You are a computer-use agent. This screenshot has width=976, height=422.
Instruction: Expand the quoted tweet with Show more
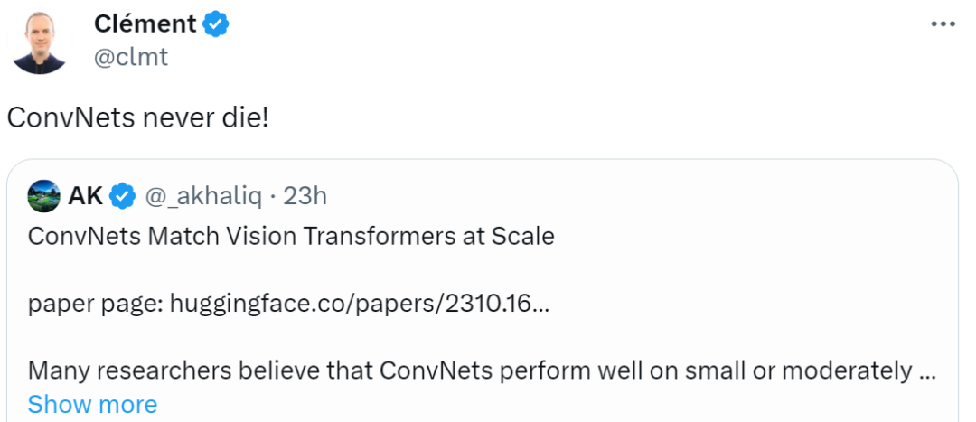click(x=92, y=404)
